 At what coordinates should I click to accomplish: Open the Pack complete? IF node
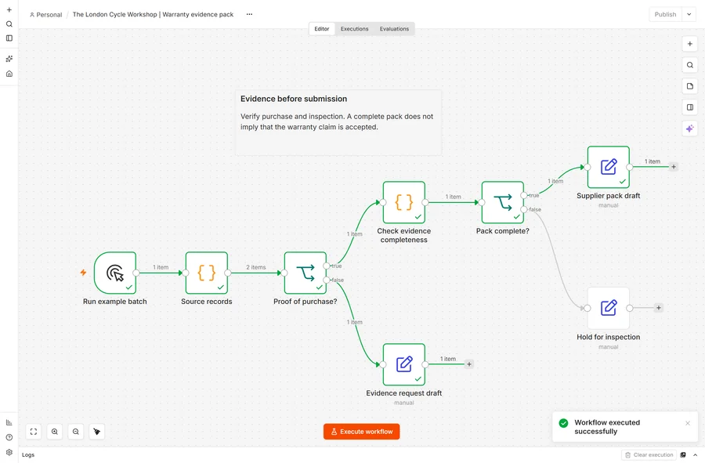coord(503,202)
